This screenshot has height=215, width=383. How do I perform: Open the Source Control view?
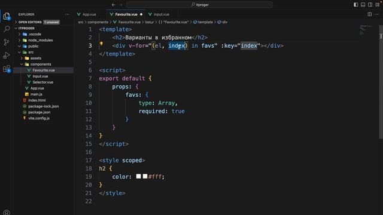pos(7,42)
